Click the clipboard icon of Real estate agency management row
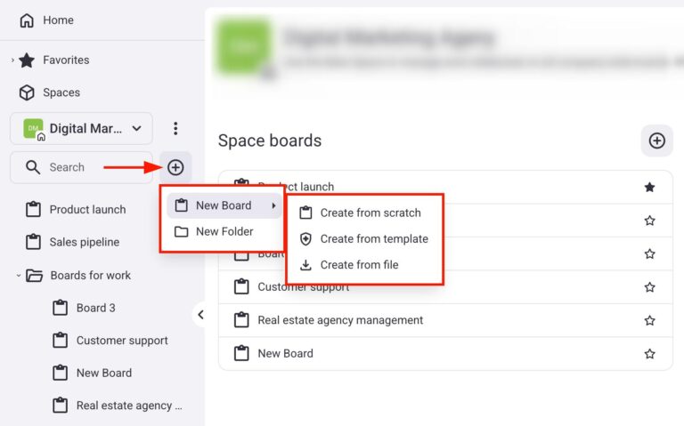The image size is (684, 426). (241, 320)
